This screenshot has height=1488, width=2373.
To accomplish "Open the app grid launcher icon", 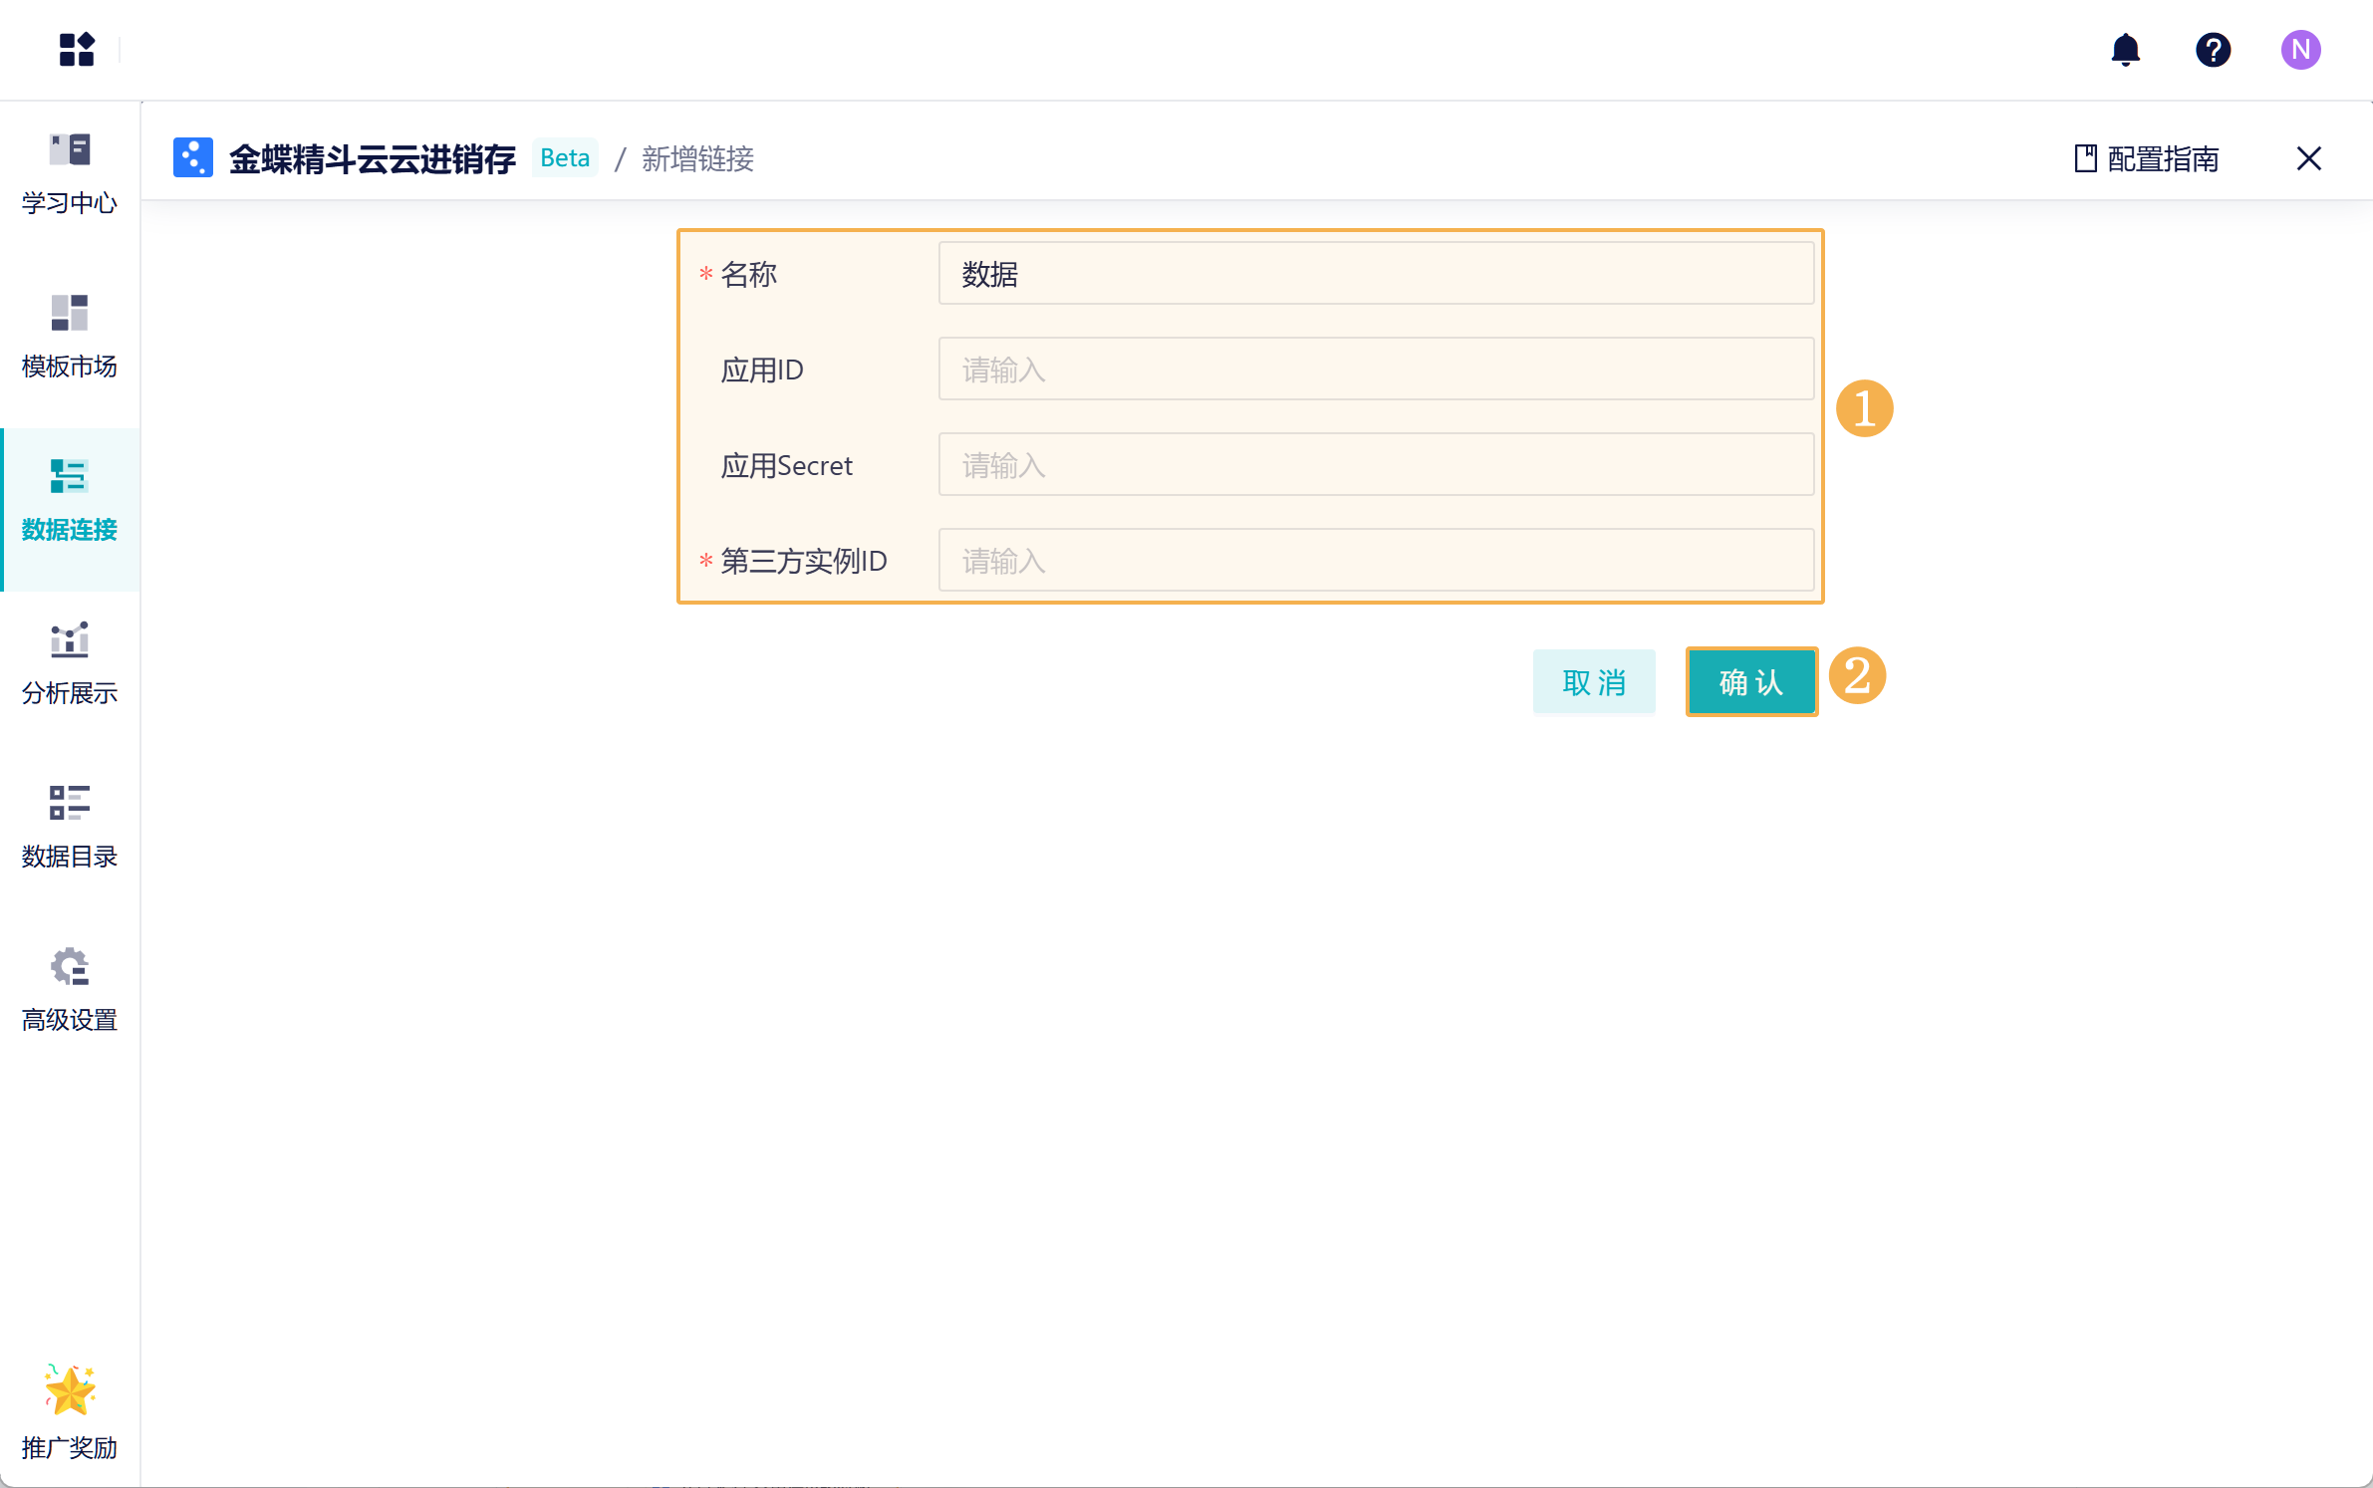I will (x=76, y=49).
